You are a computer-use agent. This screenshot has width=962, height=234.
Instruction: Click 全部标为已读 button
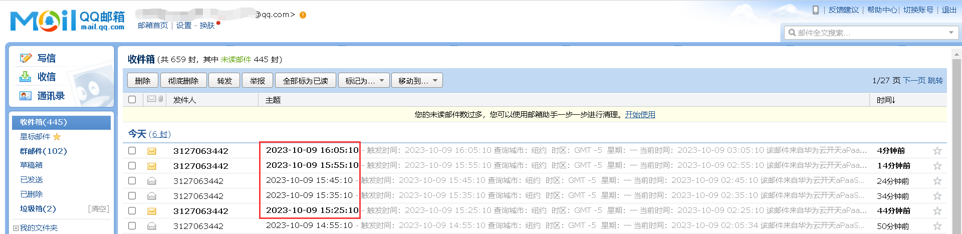[306, 80]
